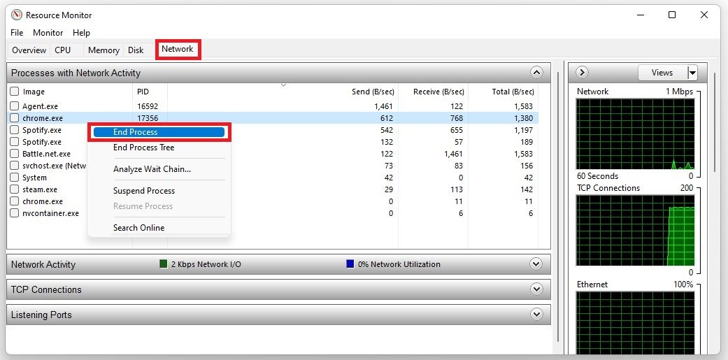Click the blue Network Utilization legend square

pyautogui.click(x=350, y=264)
